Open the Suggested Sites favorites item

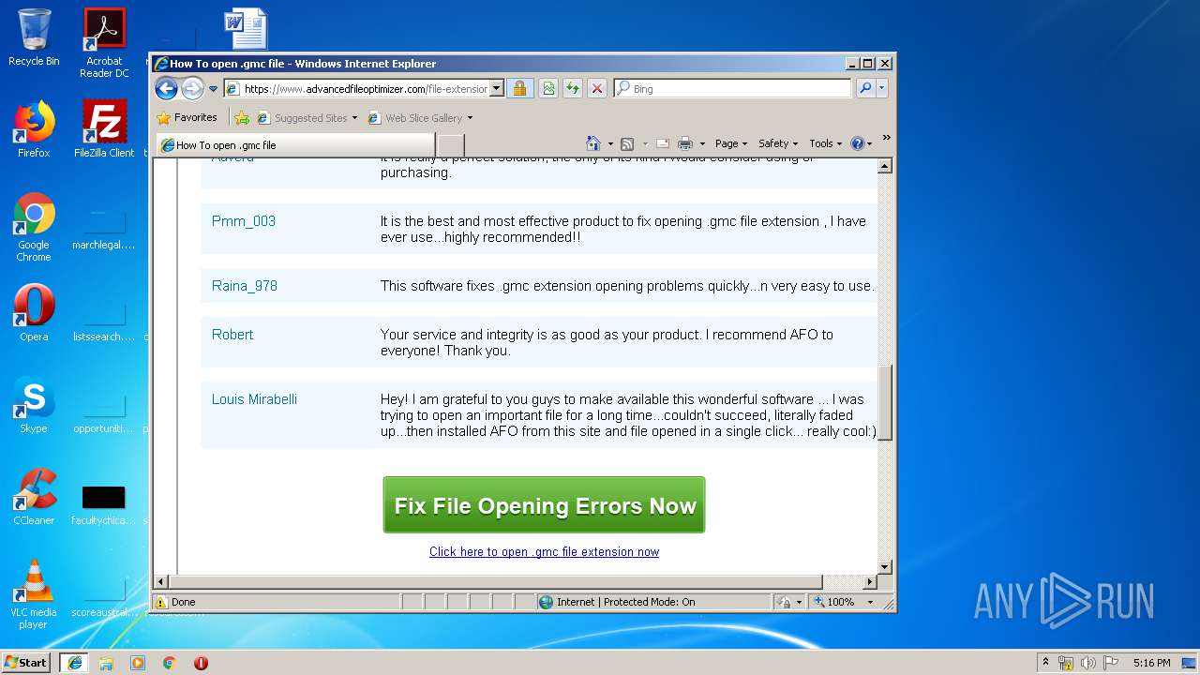pos(307,118)
